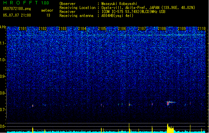Select the date stamp 05.07.07 21:00
This screenshot has width=209, height=133.
(x=17, y=15)
